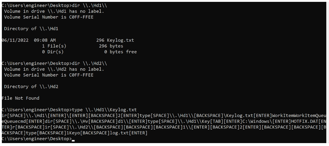
Task: Click the 'dir \\.\Hd2\\' command text
Action: tap(89, 63)
